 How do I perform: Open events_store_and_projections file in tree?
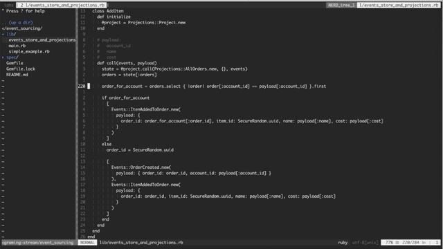tap(42, 40)
